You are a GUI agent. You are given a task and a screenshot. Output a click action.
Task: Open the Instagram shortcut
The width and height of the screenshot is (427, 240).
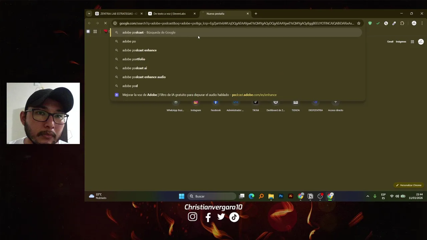pyautogui.click(x=196, y=106)
